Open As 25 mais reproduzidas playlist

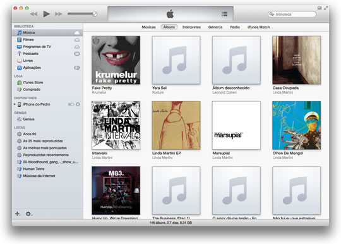click(47, 141)
